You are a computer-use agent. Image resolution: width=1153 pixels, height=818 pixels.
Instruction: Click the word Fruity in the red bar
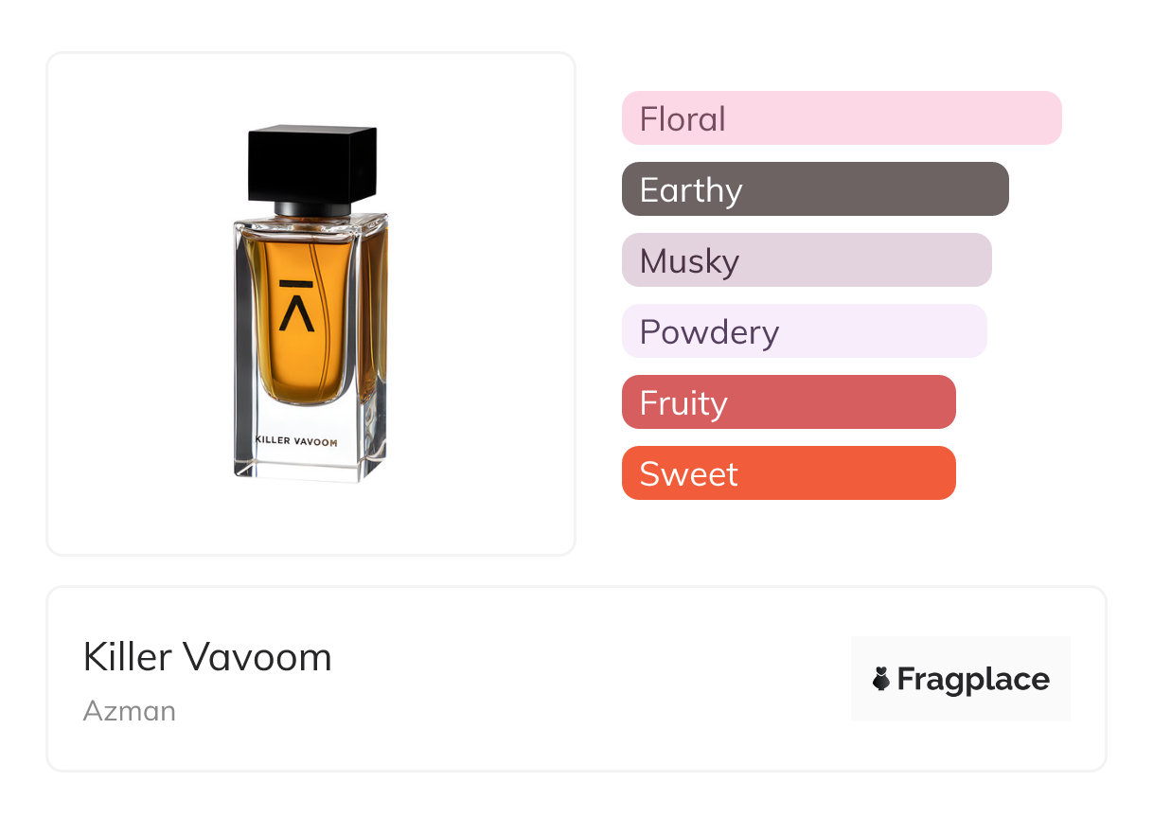(683, 403)
